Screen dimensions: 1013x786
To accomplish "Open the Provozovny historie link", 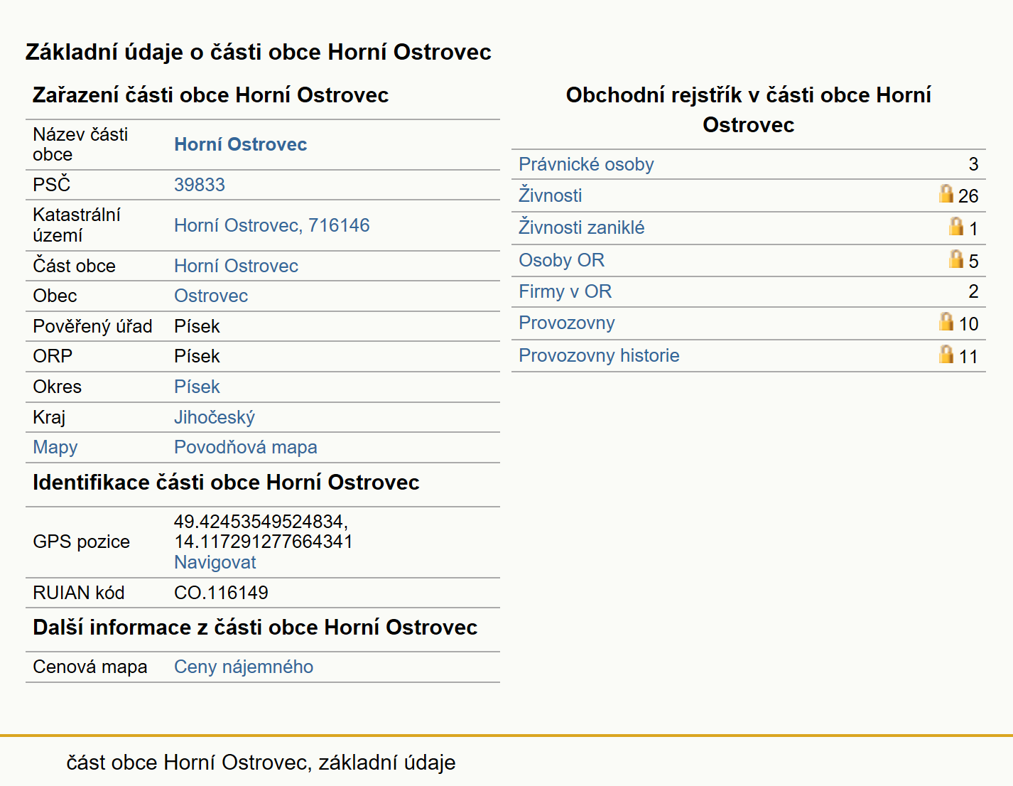I will (599, 355).
